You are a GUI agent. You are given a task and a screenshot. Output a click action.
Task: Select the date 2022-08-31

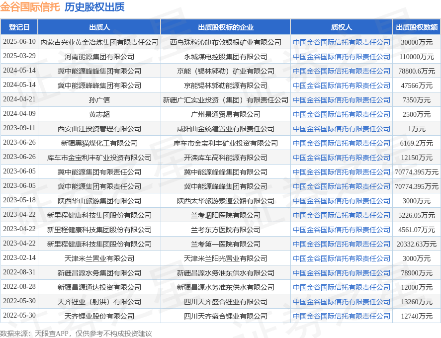coord(19,272)
